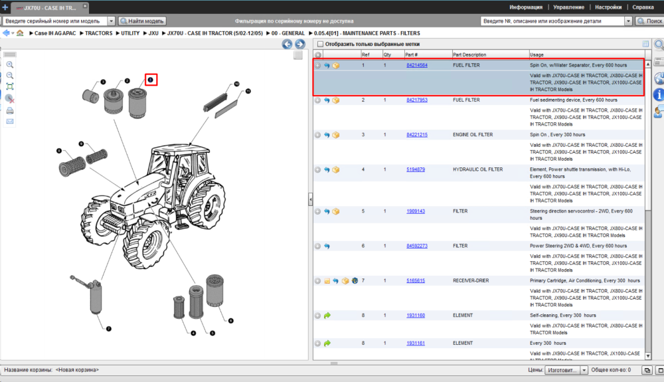Collapse the diagram panel with the splitter arrow
664x382 pixels.
310,199
